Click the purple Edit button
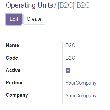The width and height of the screenshot is (110, 110). pyautogui.click(x=14, y=19)
